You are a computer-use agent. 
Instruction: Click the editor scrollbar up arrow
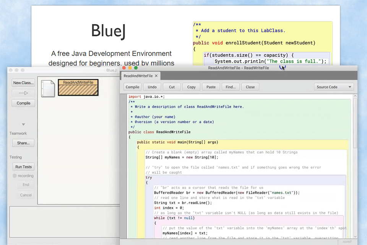(x=355, y=96)
